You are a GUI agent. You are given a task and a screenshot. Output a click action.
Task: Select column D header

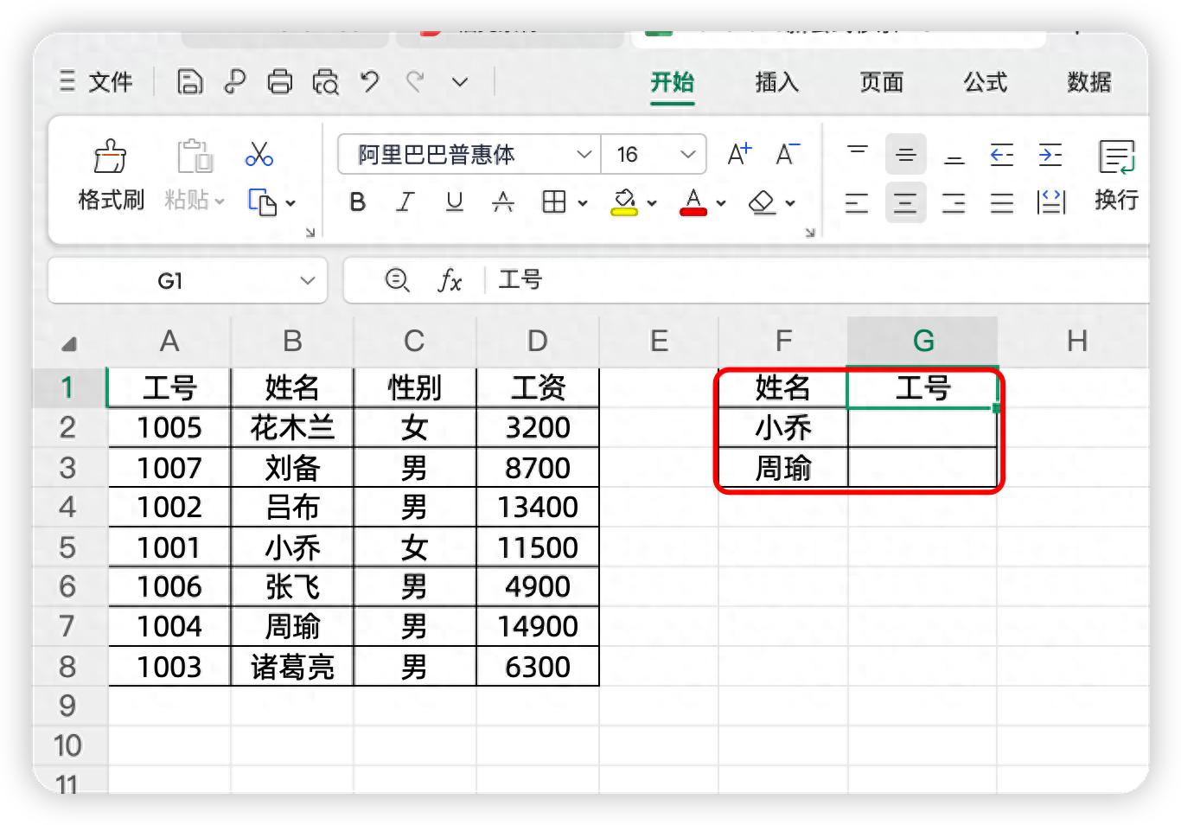(537, 341)
